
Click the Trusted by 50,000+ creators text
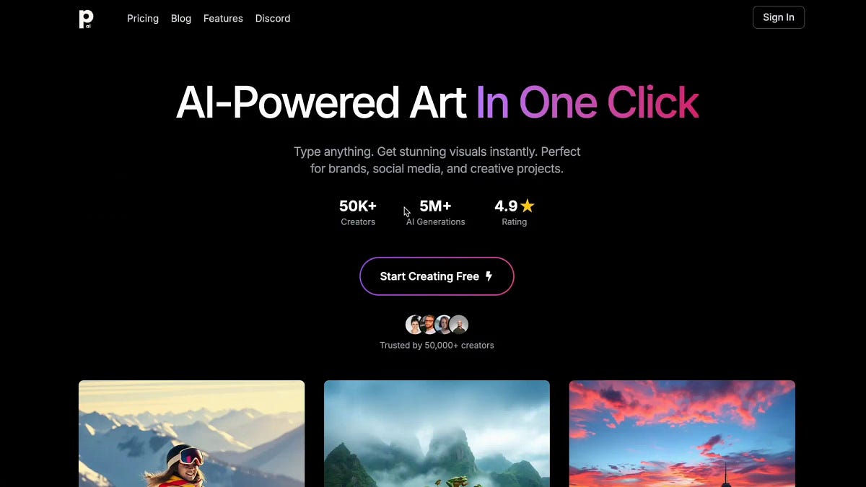pos(437,346)
